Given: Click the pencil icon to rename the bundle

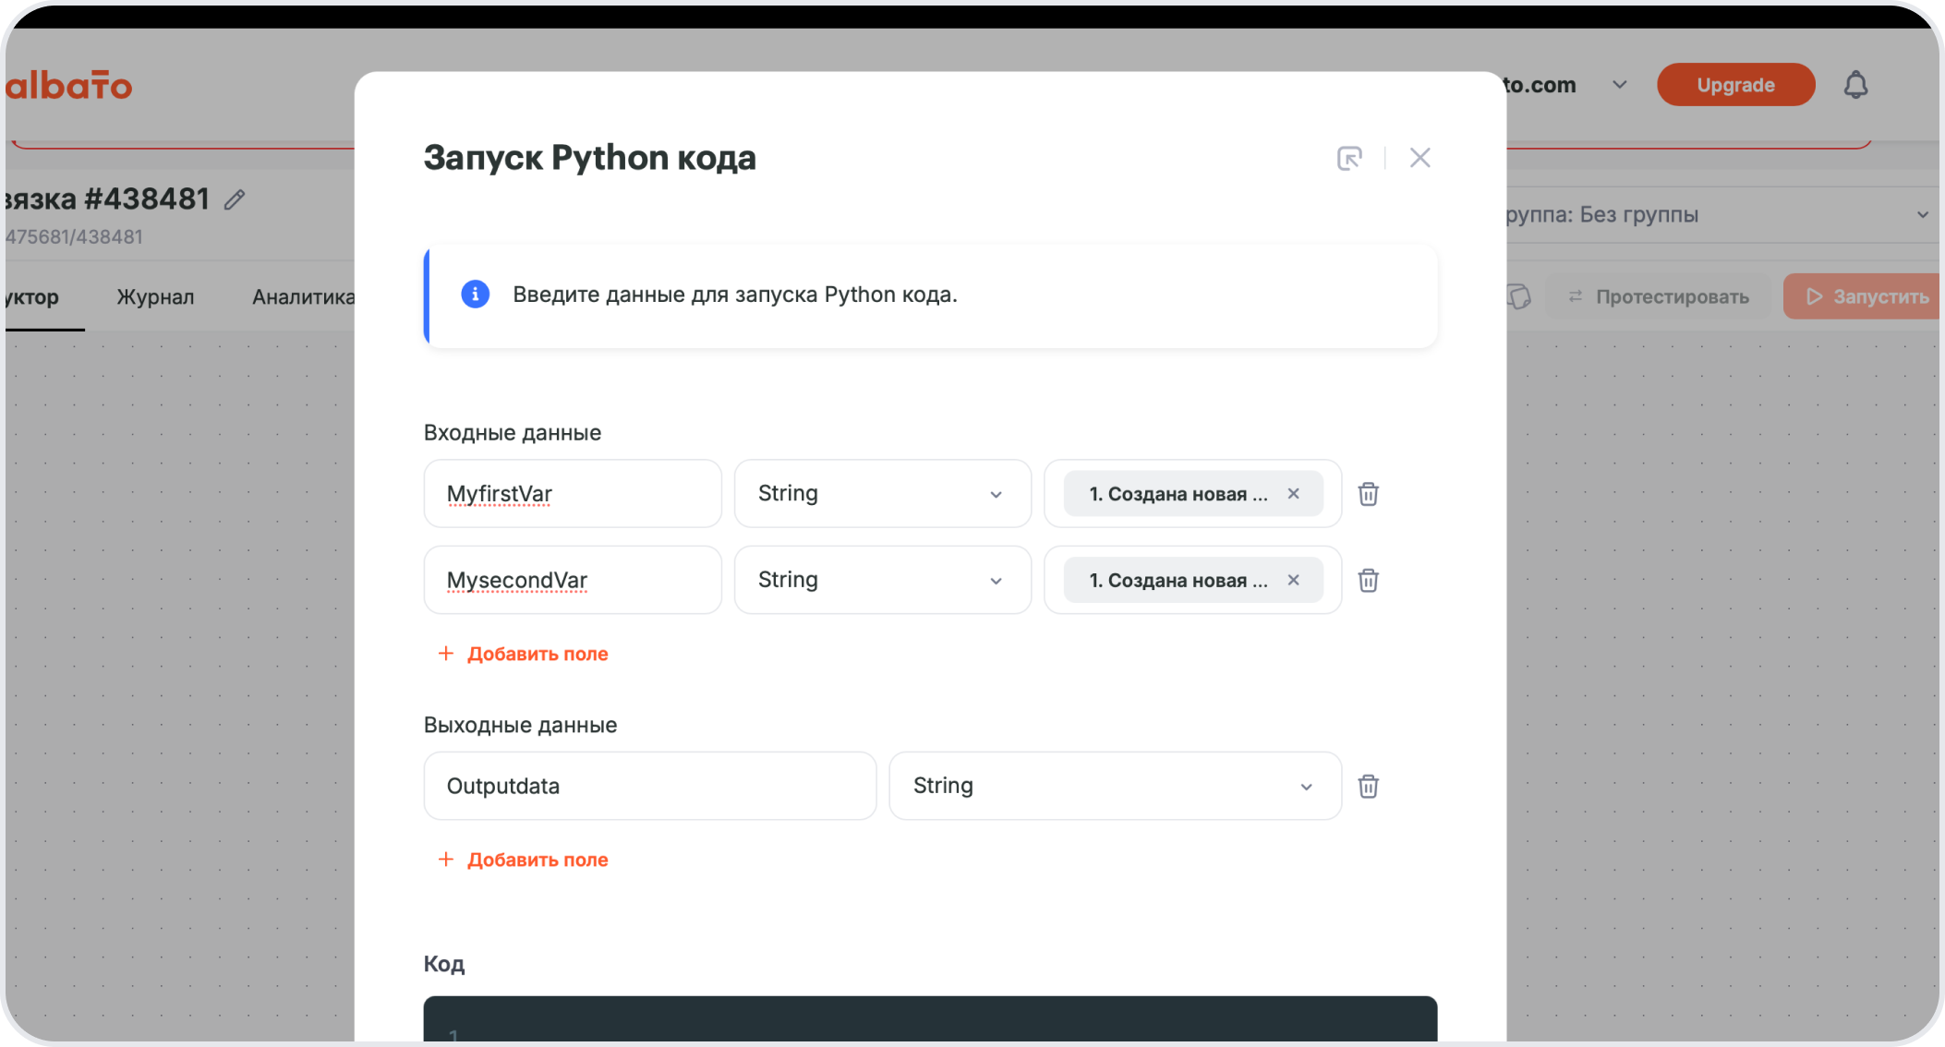Looking at the screenshot, I should click(235, 199).
